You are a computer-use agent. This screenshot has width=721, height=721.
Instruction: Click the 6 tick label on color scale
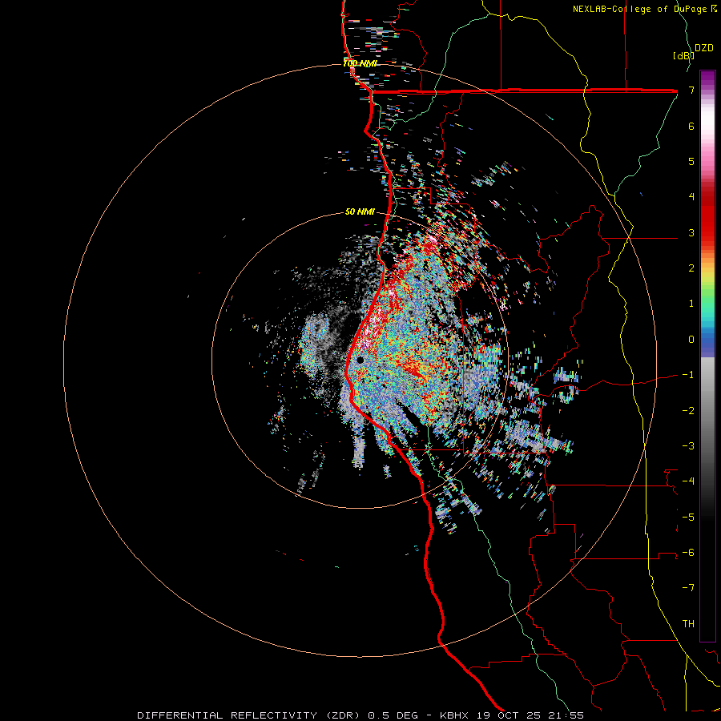click(x=691, y=126)
